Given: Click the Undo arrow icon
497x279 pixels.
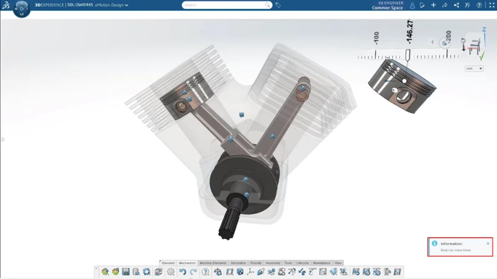Looking at the screenshot, I should tap(183, 272).
